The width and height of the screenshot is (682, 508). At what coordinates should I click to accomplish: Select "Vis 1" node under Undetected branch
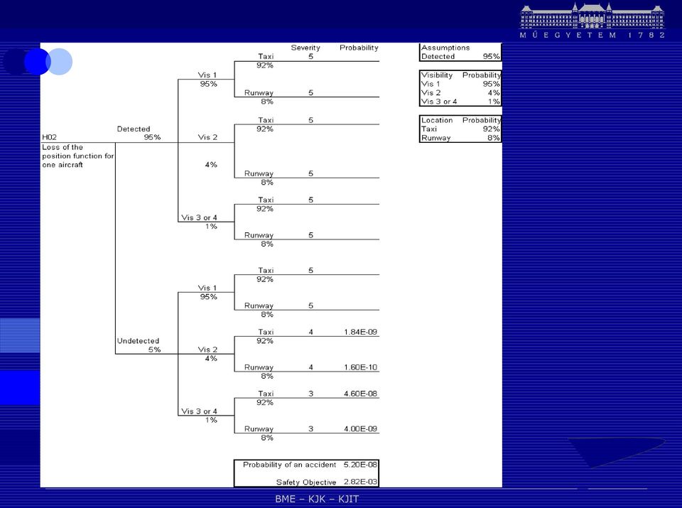pos(207,288)
